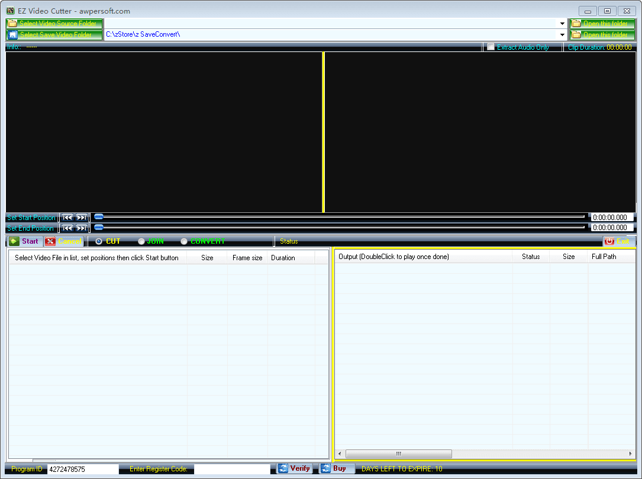Screen dimensions: 642x479
Task: Step to previous frame for end position
Action: (69, 228)
